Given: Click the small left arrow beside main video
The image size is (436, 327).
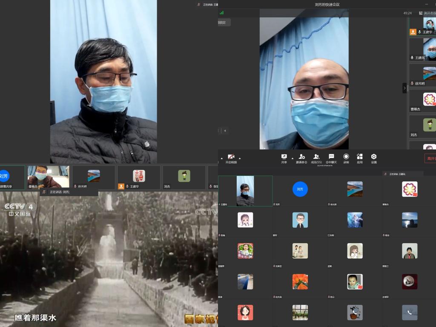Looking at the screenshot, I should (x=225, y=131).
